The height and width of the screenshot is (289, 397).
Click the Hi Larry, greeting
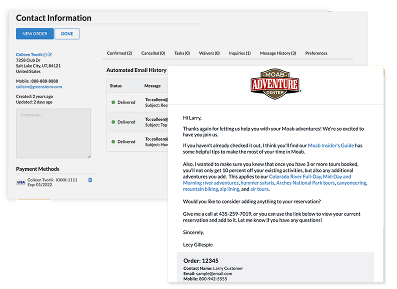pyautogui.click(x=192, y=118)
